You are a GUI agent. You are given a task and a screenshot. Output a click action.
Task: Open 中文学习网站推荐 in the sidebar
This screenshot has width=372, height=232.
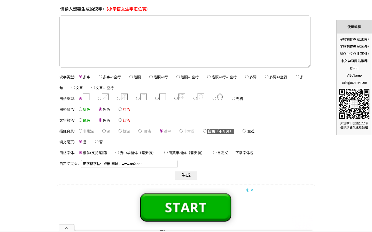[354, 61]
